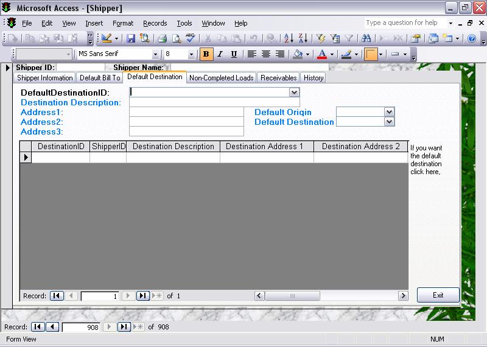The image size is (487, 347).
Task: Toggle Bold formatting button
Action: pyautogui.click(x=206, y=54)
